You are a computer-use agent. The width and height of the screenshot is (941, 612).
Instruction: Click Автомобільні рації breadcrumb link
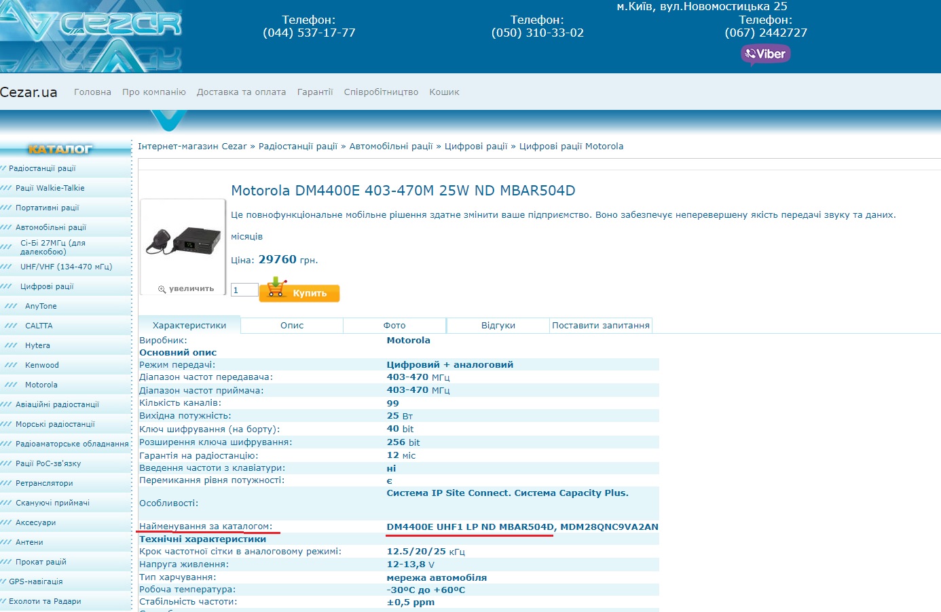(390, 147)
